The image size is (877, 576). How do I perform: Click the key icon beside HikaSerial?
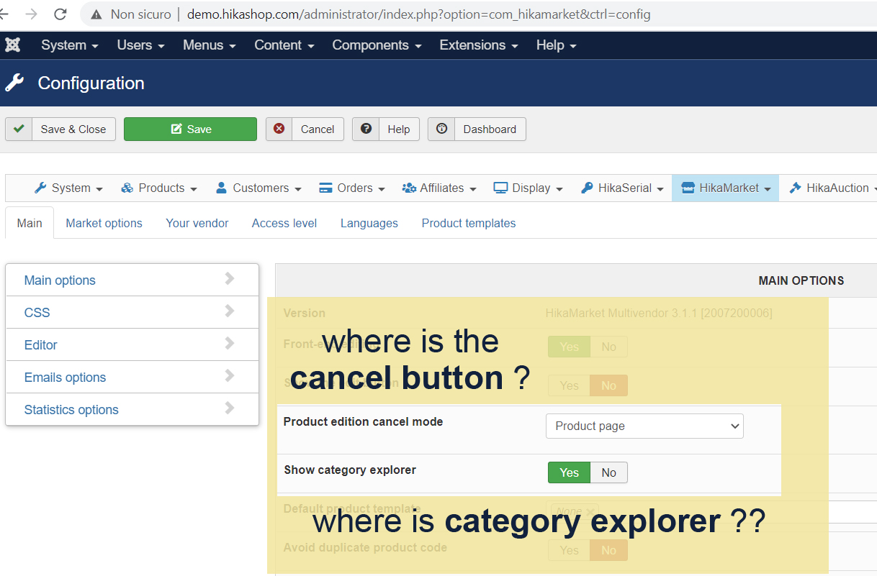click(587, 188)
